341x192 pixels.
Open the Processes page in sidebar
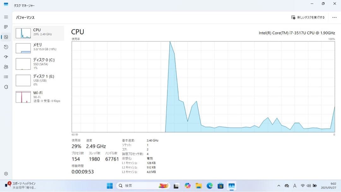point(6,27)
